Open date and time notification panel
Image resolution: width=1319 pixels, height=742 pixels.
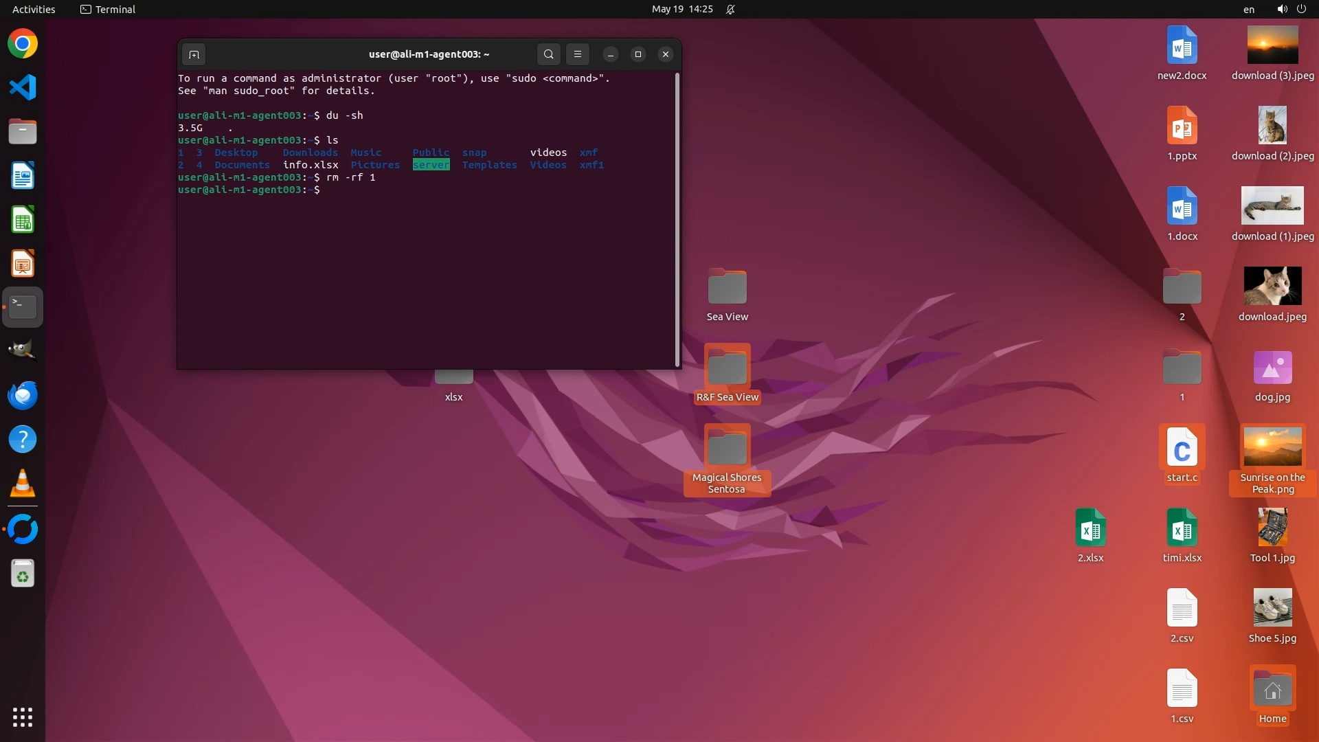tap(681, 9)
